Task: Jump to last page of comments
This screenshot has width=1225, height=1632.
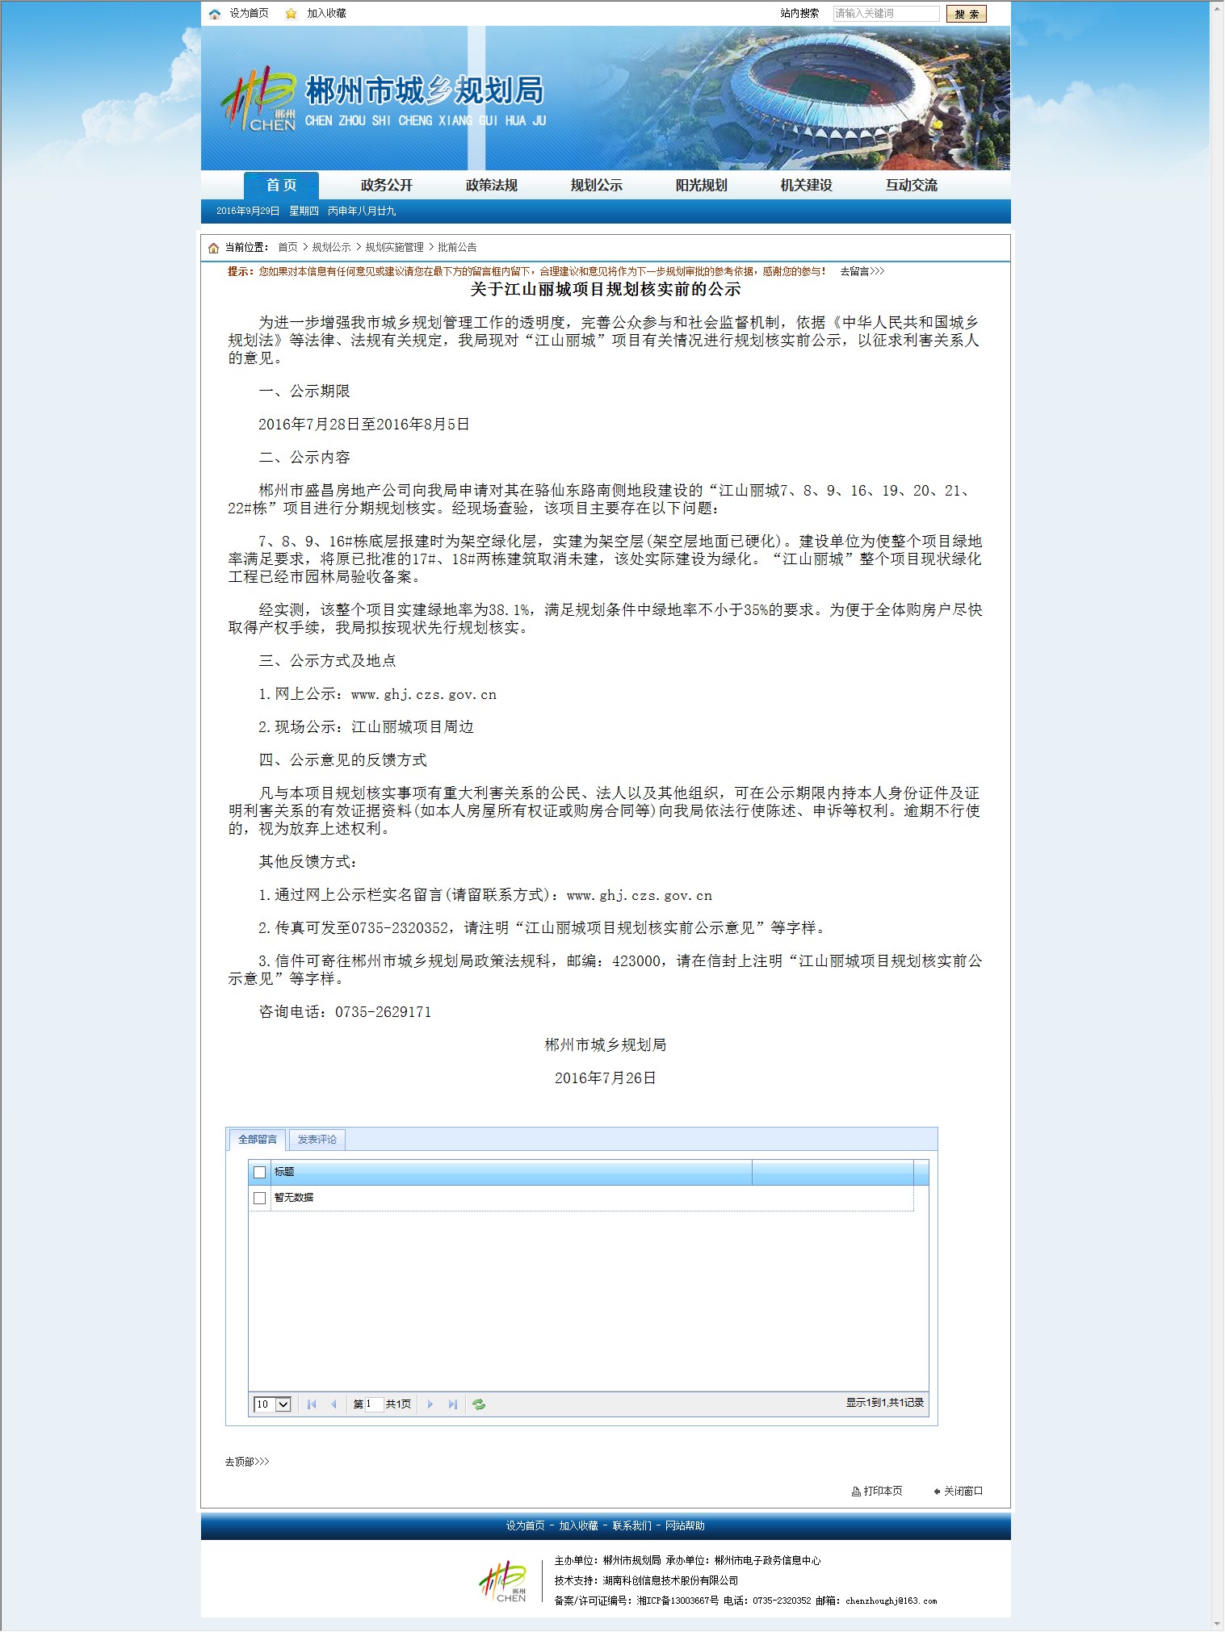Action: [x=453, y=1404]
